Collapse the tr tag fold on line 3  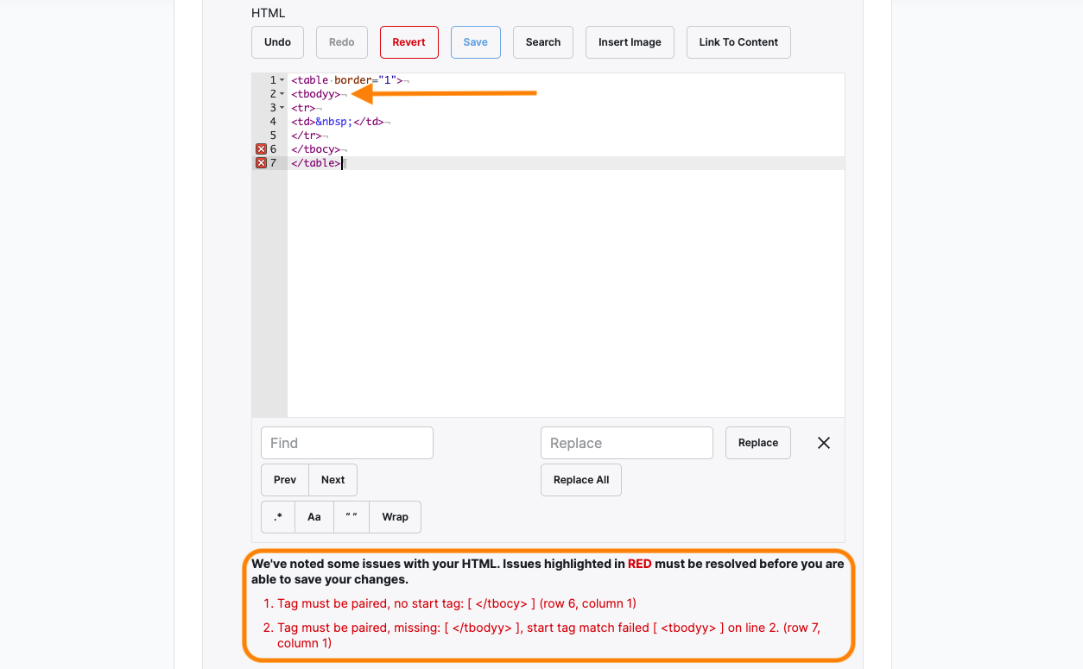point(282,107)
